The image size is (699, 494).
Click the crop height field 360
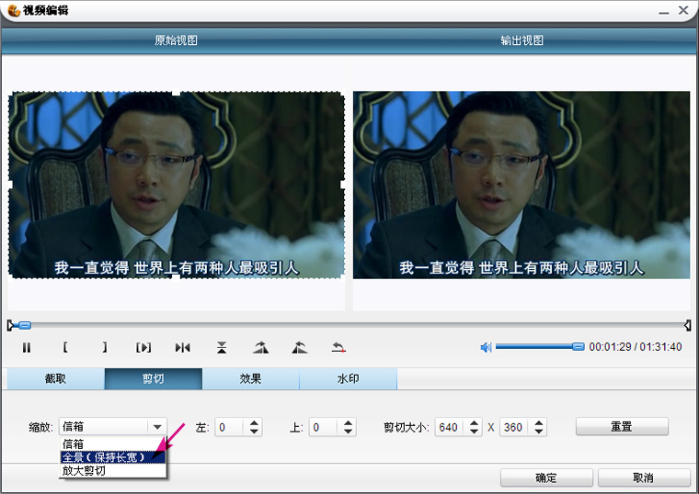pyautogui.click(x=515, y=427)
